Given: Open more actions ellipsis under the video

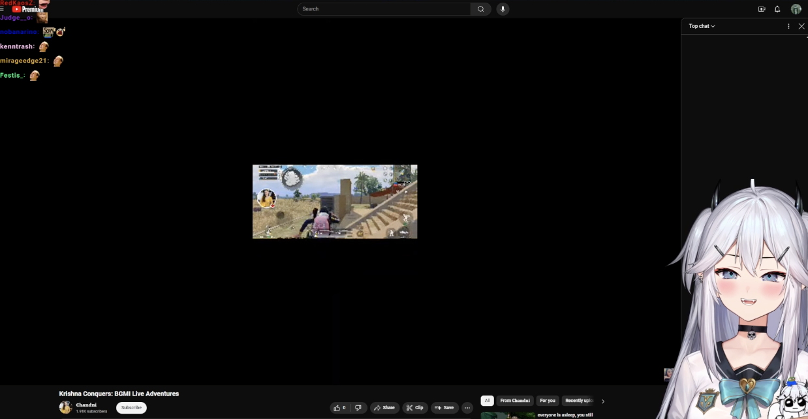Looking at the screenshot, I should 467,408.
